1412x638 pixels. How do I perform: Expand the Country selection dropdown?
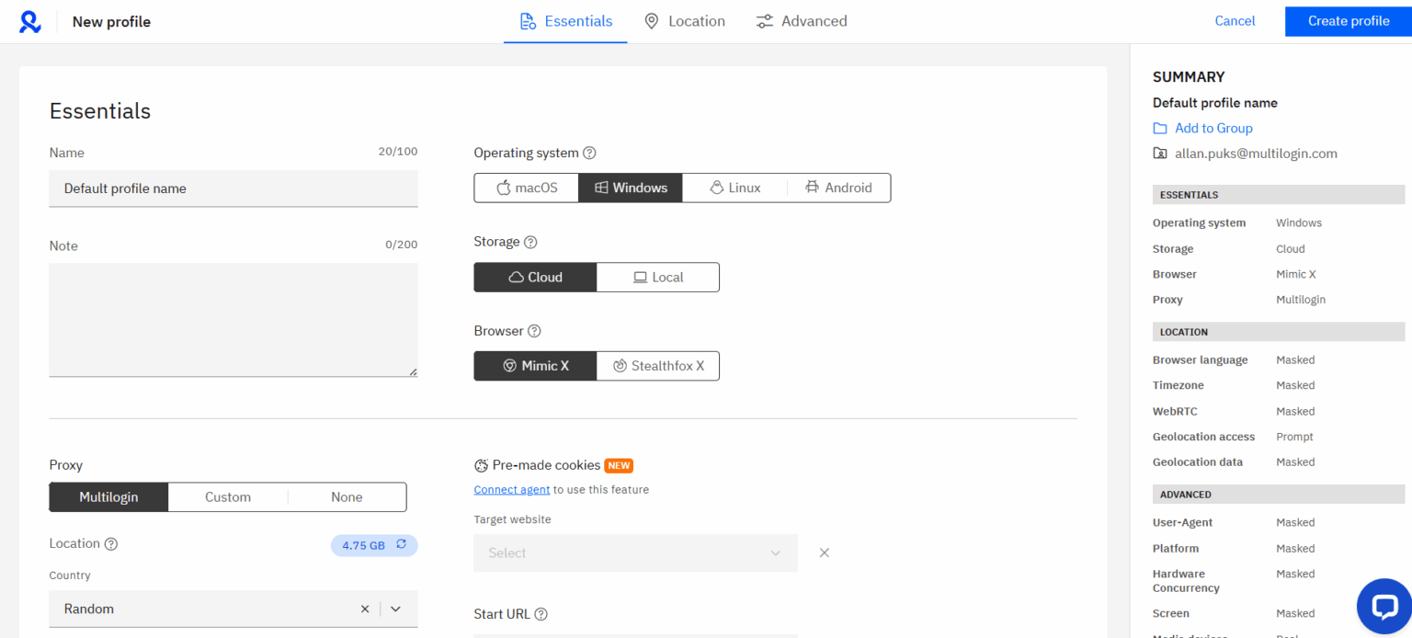coord(395,609)
